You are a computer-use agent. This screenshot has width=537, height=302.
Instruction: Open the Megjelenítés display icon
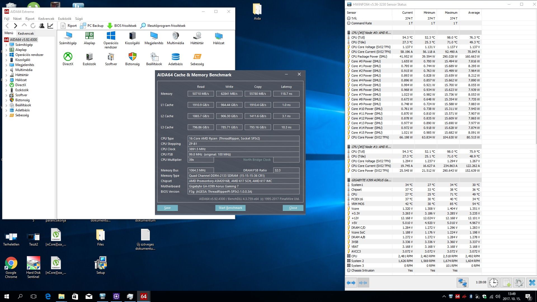(x=154, y=38)
